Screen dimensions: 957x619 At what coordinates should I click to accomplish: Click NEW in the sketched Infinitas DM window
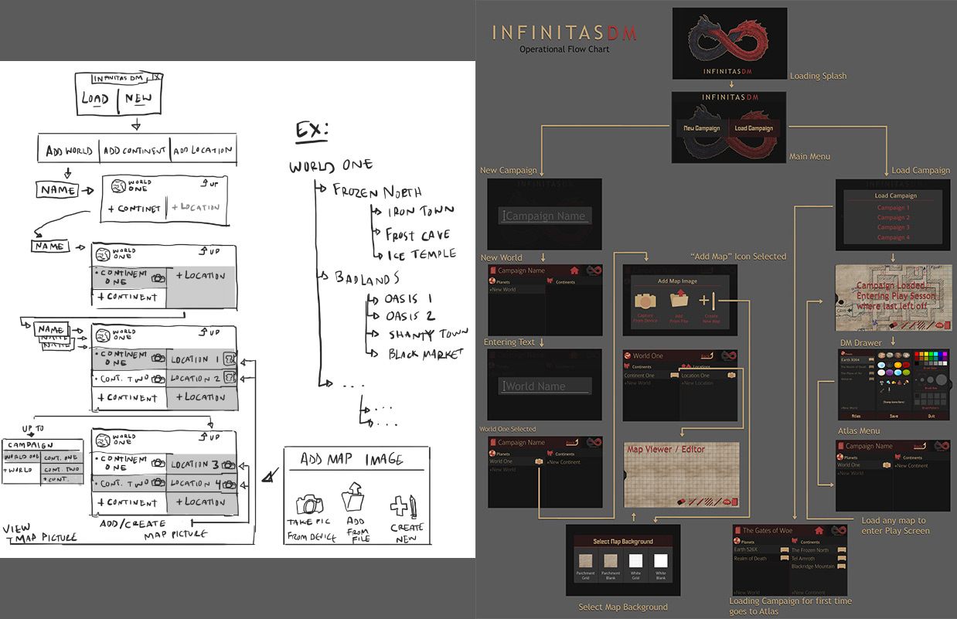(138, 99)
